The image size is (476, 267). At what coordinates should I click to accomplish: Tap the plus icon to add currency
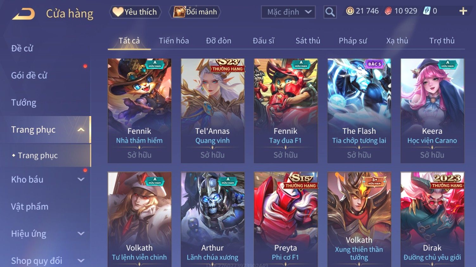click(x=463, y=11)
